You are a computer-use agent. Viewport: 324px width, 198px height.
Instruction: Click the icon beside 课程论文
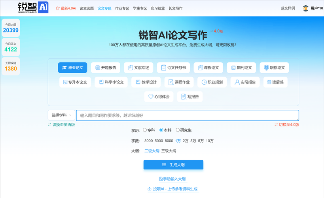(x=200, y=68)
